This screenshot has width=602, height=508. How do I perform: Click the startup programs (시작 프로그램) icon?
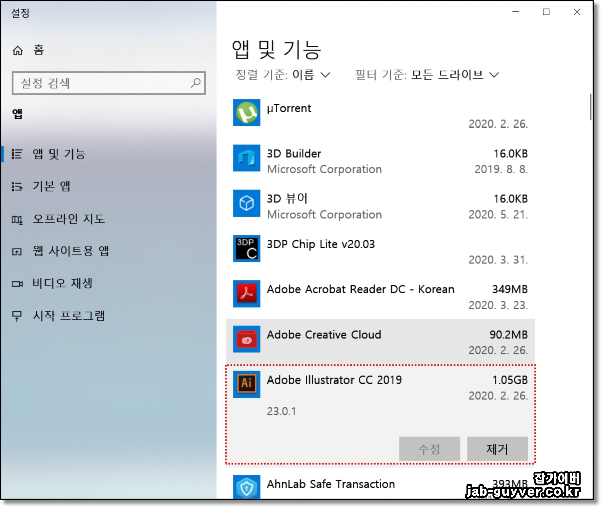17,316
